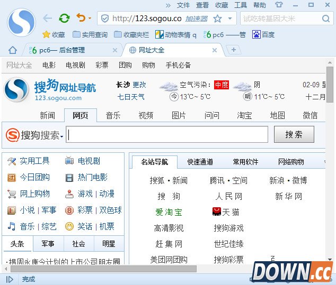This screenshot has height=285, width=336.
Task: Open the 帮助 menu
Action: 260,5
